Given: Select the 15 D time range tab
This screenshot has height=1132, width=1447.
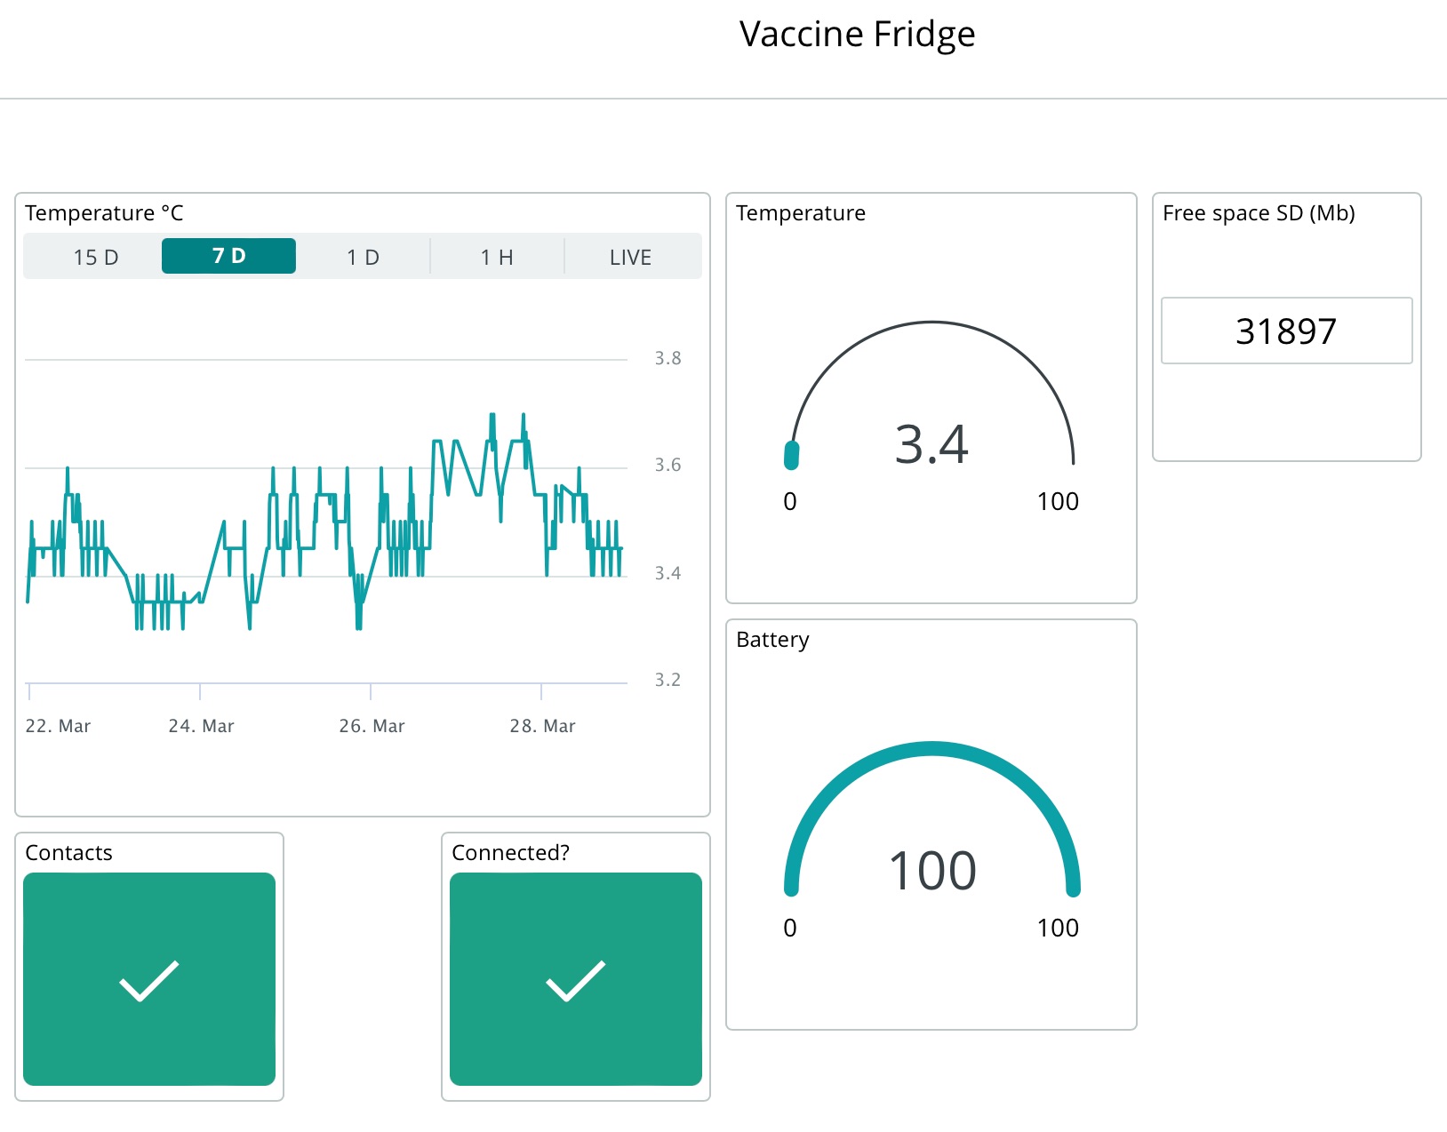Looking at the screenshot, I should 95,257.
